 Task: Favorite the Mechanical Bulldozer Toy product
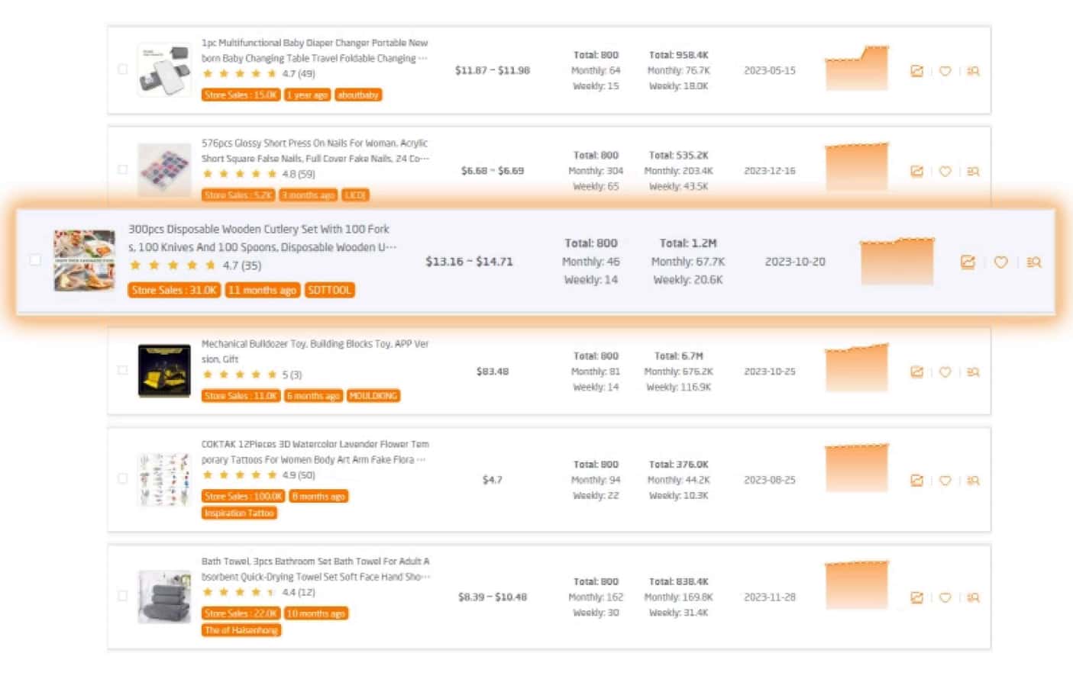[945, 372]
